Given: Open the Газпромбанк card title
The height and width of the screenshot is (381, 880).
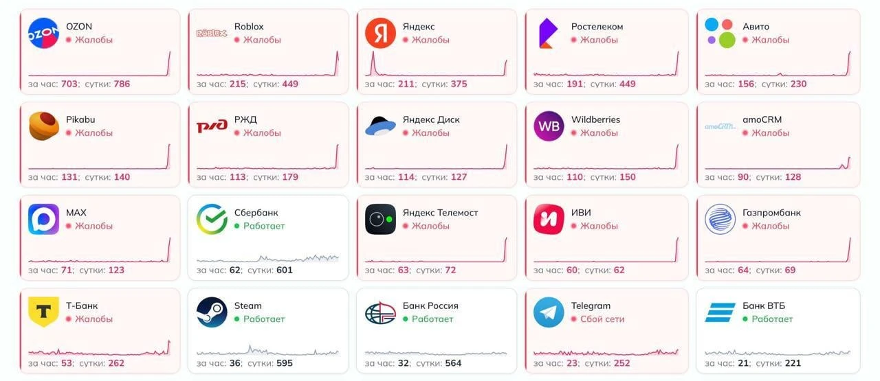Looking at the screenshot, I should coord(771,213).
